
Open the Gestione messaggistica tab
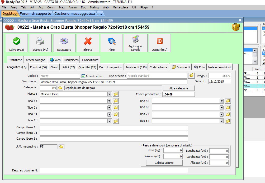coord(74,13)
